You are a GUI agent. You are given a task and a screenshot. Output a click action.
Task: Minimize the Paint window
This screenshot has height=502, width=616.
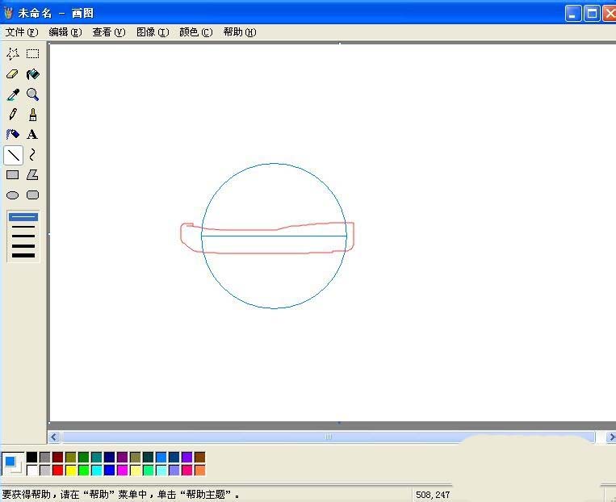coord(573,14)
